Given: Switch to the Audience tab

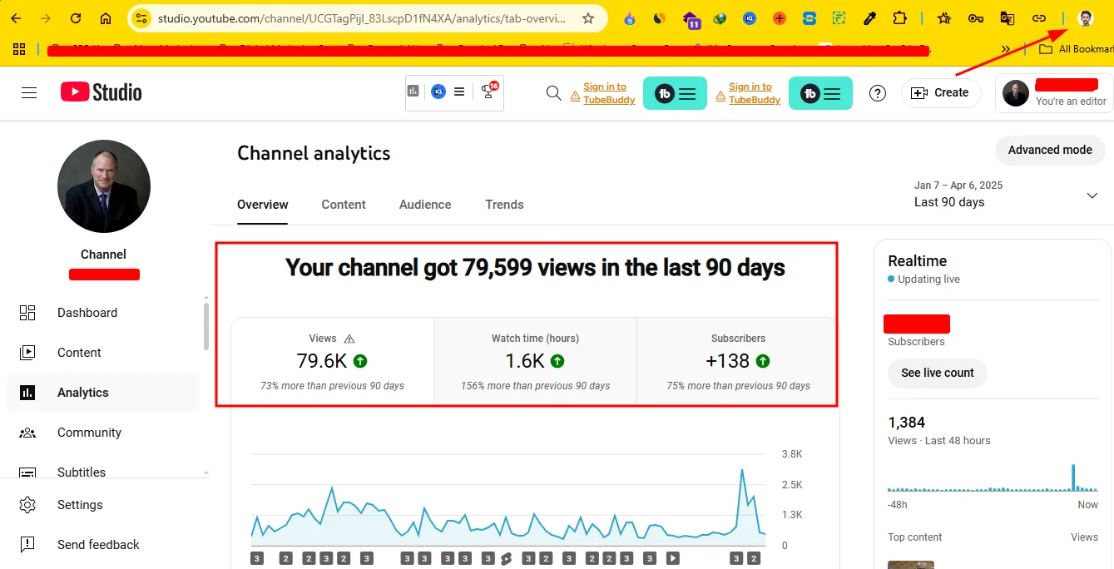Looking at the screenshot, I should click(x=425, y=205).
